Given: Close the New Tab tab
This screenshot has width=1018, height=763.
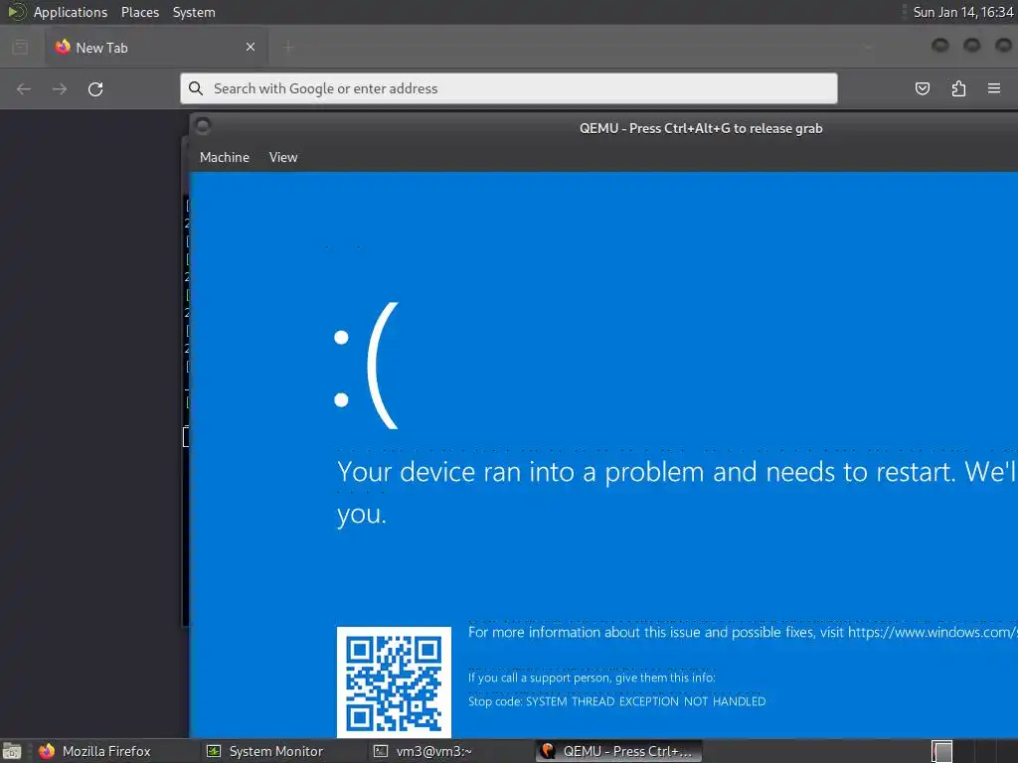Looking at the screenshot, I should [250, 47].
